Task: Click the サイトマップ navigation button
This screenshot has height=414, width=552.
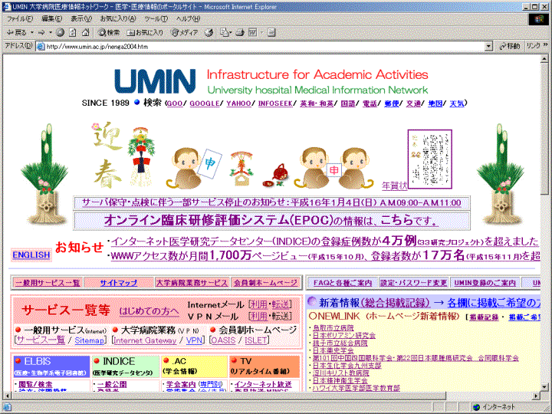Action: (117, 283)
